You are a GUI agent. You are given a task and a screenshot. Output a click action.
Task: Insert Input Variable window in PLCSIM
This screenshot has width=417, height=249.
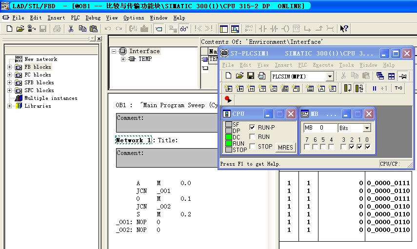(228, 88)
